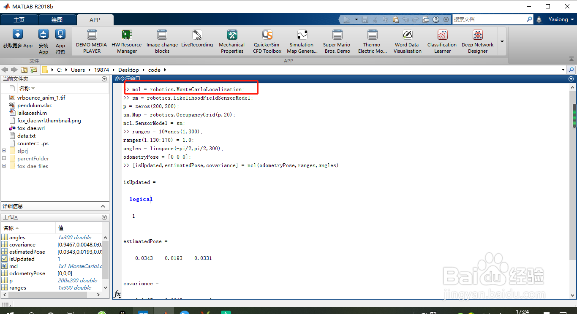Click the switch windows icon
Image resolution: width=577 pixels, height=314 pixels.
coord(426,19)
